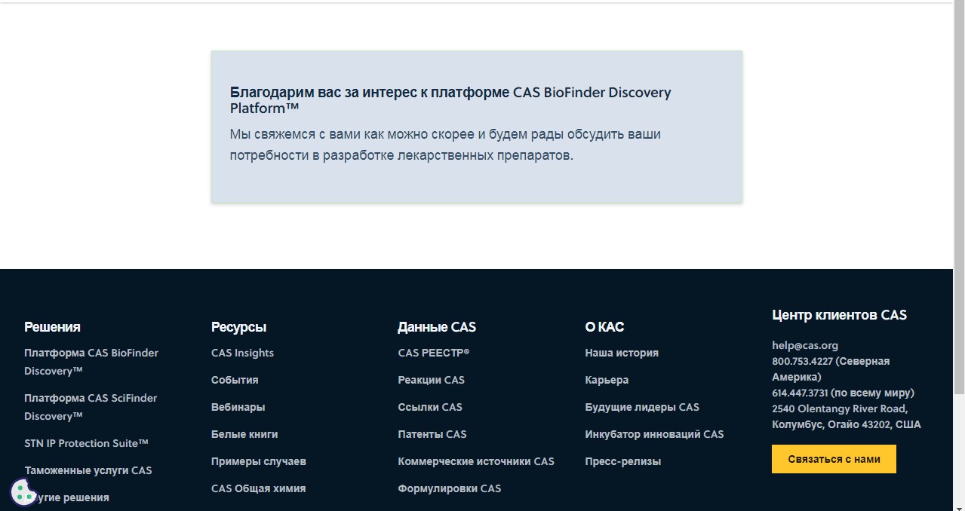Open Таможенные услуги CAS link
Image resolution: width=965 pixels, height=511 pixels.
(88, 470)
